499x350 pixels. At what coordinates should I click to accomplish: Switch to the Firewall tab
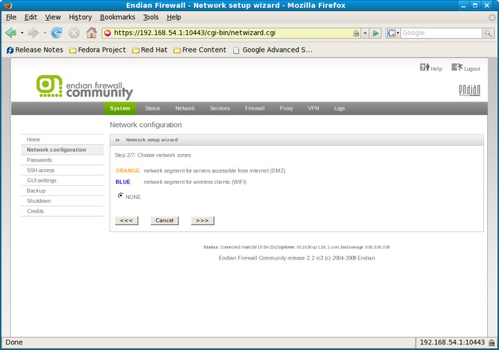254,109
